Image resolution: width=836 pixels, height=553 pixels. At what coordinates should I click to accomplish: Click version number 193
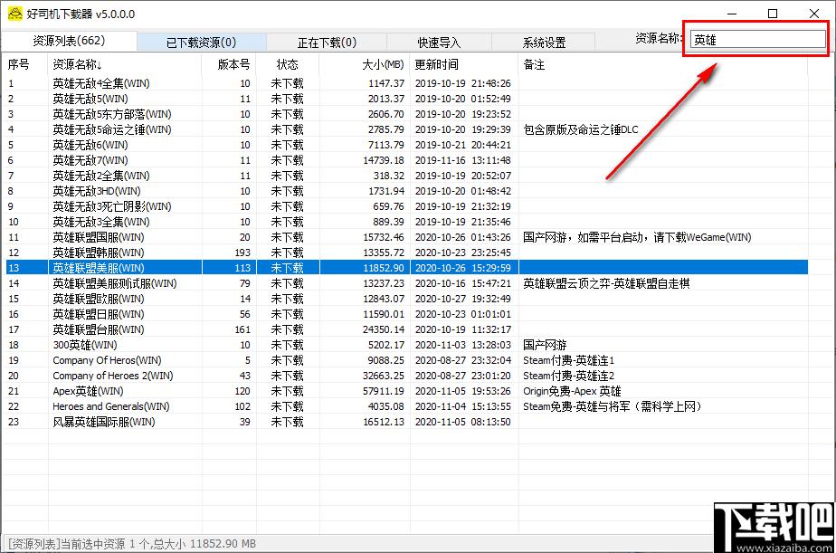(x=242, y=253)
